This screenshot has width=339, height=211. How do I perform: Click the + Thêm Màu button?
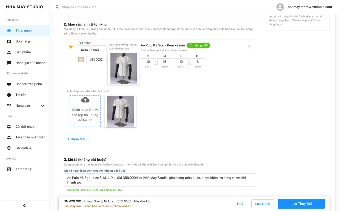pos(77,139)
